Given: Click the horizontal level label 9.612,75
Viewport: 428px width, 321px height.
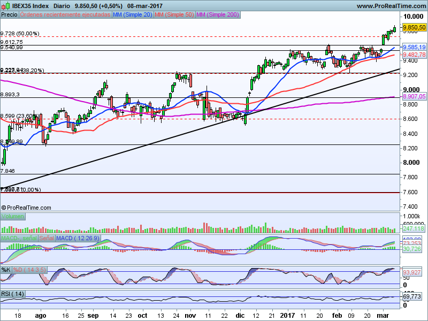Looking at the screenshot, I should [x=11, y=42].
